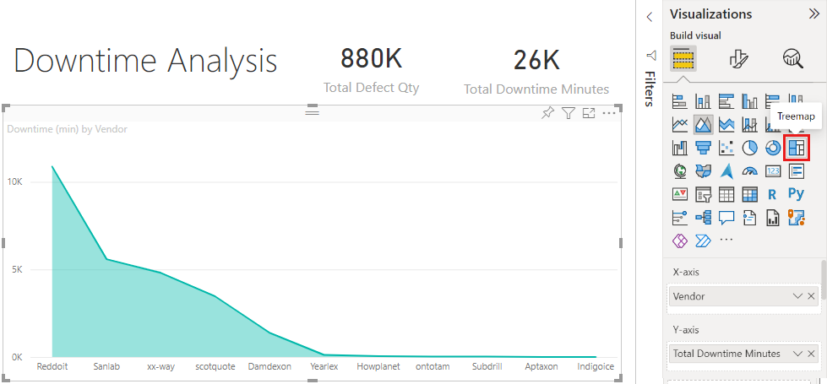This screenshot has width=827, height=384.
Task: Switch to the Analytics tab
Action: pyautogui.click(x=792, y=58)
